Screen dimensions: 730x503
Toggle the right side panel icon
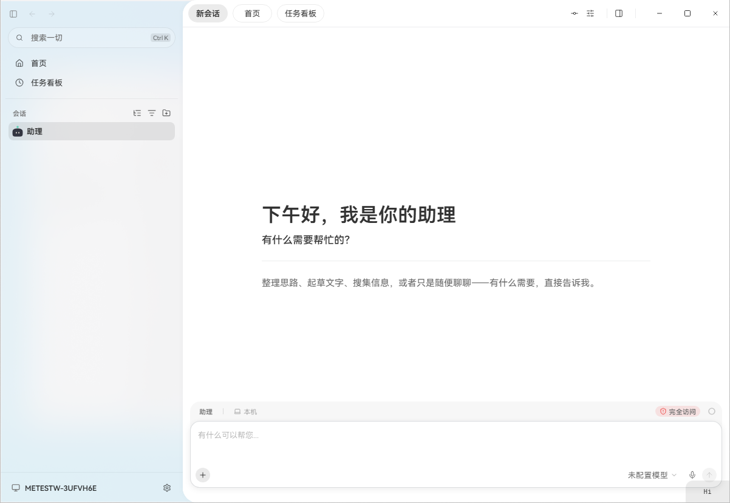tap(619, 13)
